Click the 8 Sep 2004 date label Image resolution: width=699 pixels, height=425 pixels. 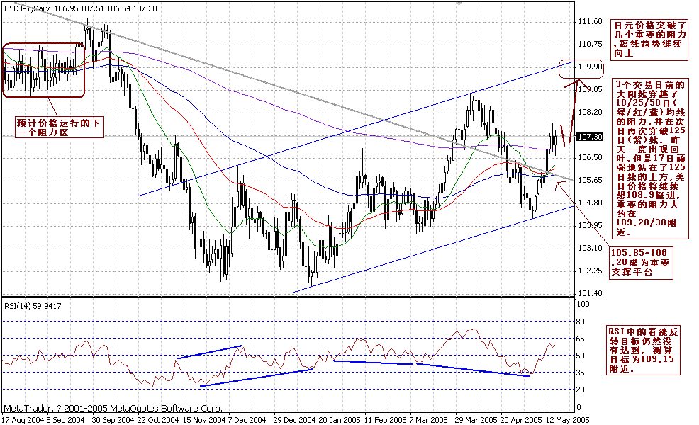pyautogui.click(x=65, y=420)
